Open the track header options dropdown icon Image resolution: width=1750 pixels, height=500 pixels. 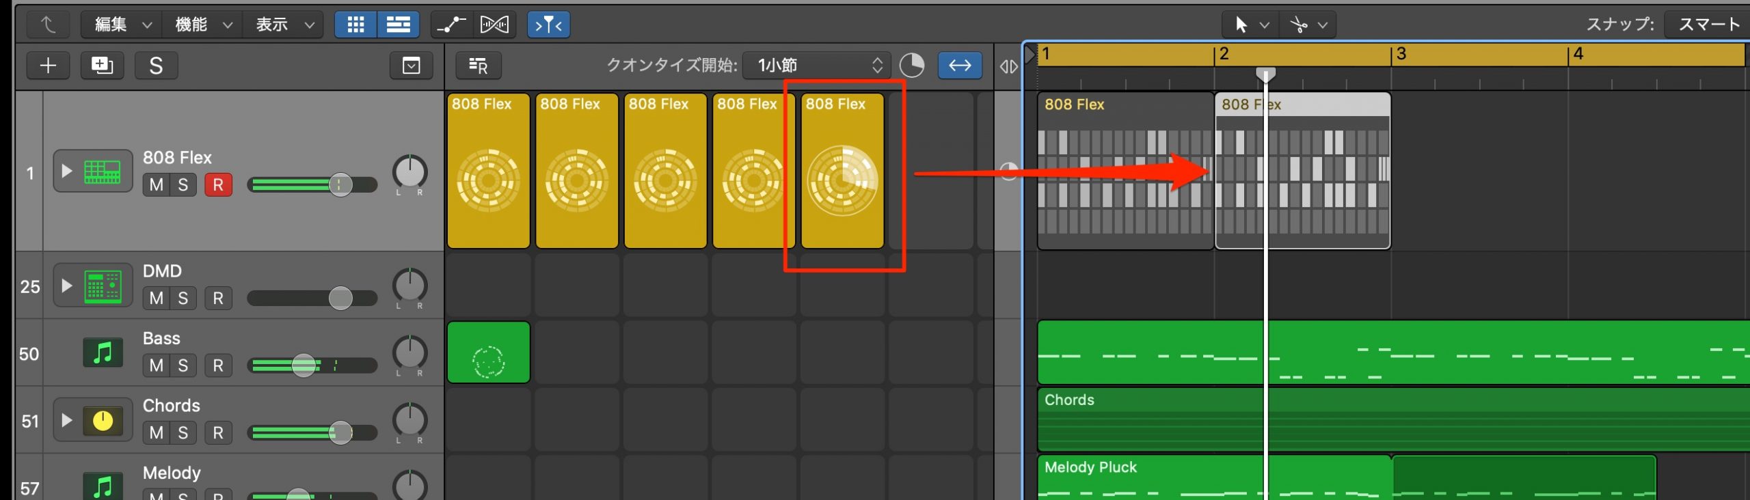click(411, 66)
